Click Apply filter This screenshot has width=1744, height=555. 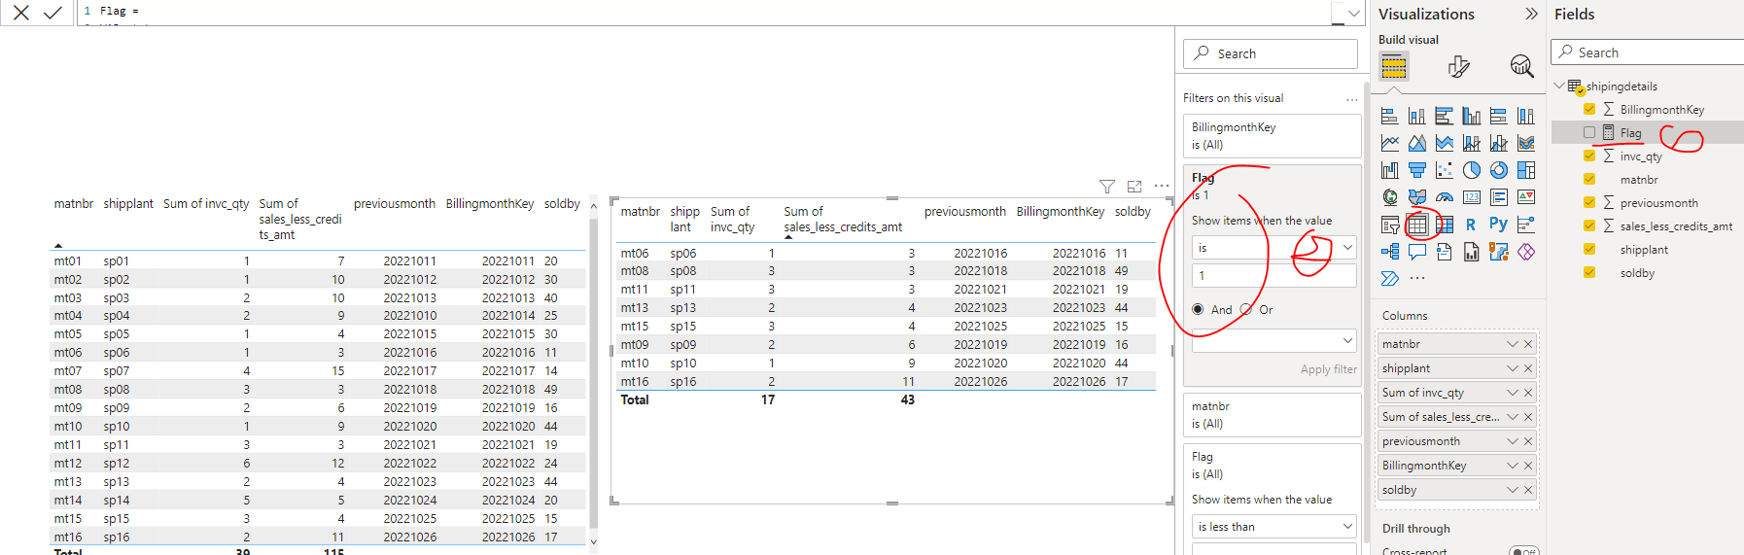pyautogui.click(x=1329, y=369)
